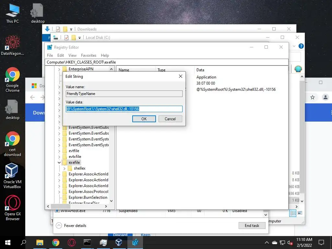The height and width of the screenshot is (249, 332).
Task: Open the top desktop file icon
Action: tap(38, 13)
